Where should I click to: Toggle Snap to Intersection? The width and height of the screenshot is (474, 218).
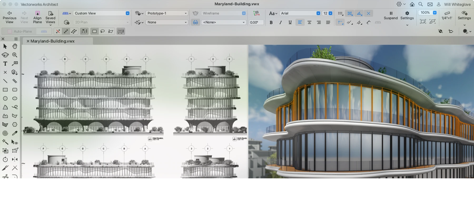[368, 13]
